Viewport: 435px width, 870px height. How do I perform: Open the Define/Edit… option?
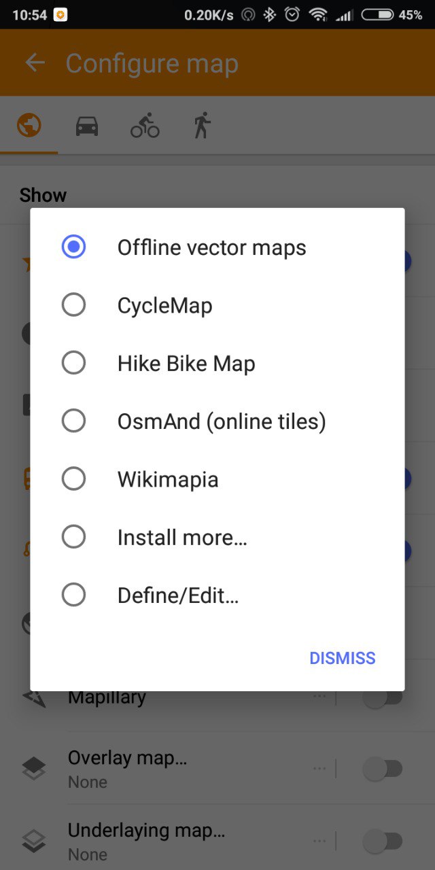[x=73, y=595]
